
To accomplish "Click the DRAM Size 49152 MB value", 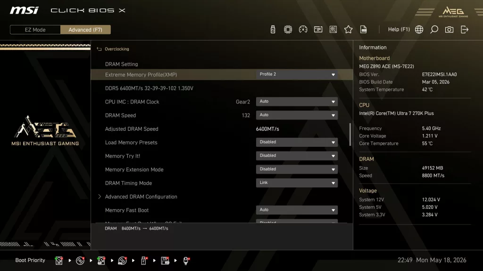I will click(433, 168).
